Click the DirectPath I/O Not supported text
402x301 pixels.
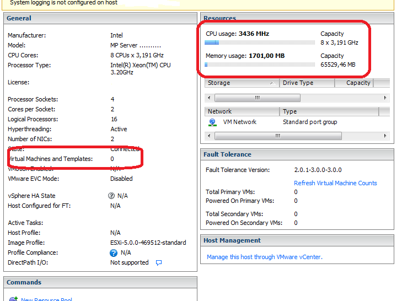click(130, 262)
